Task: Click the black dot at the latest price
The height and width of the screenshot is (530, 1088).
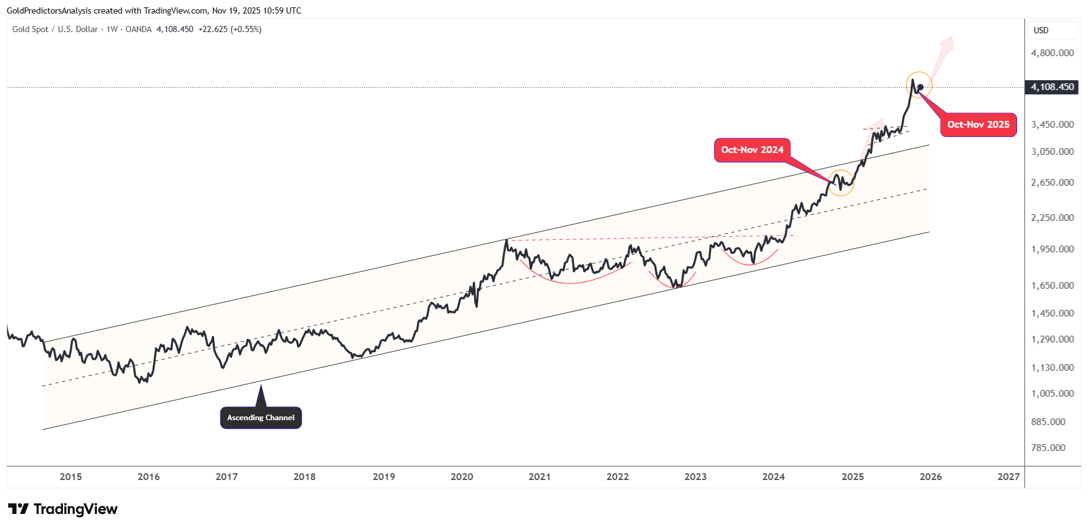Action: coord(920,87)
